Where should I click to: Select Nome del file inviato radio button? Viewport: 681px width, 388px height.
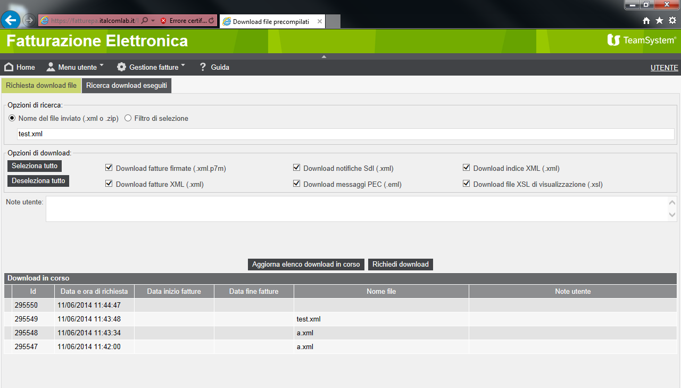click(x=12, y=118)
